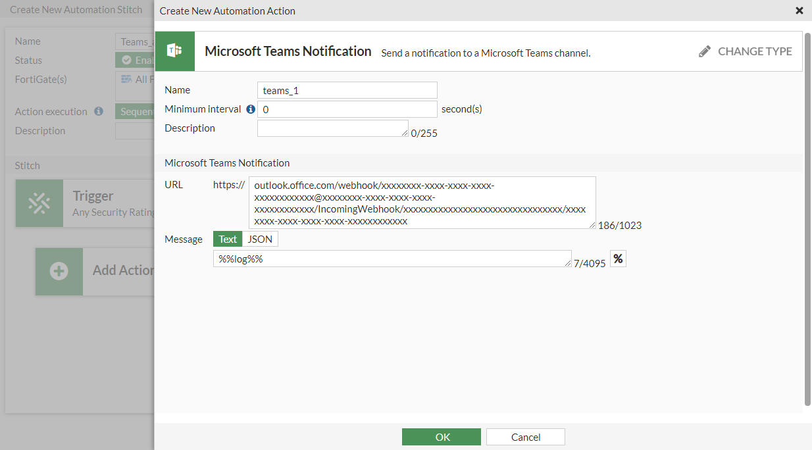
Task: Select the Text message format
Action: (227, 239)
